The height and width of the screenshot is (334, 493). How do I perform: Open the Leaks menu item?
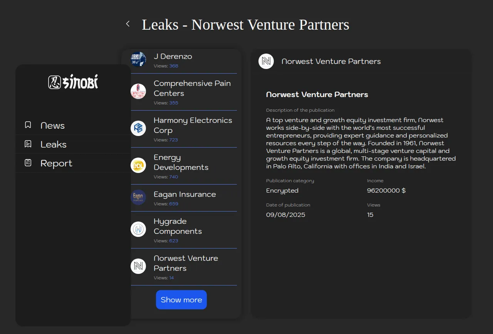click(x=54, y=144)
